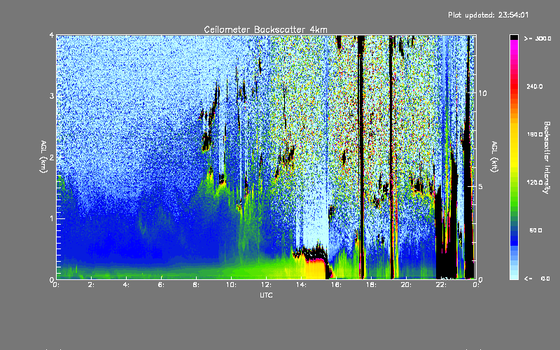
Task: Click the 5 tick on kft axis
Action: (480, 187)
